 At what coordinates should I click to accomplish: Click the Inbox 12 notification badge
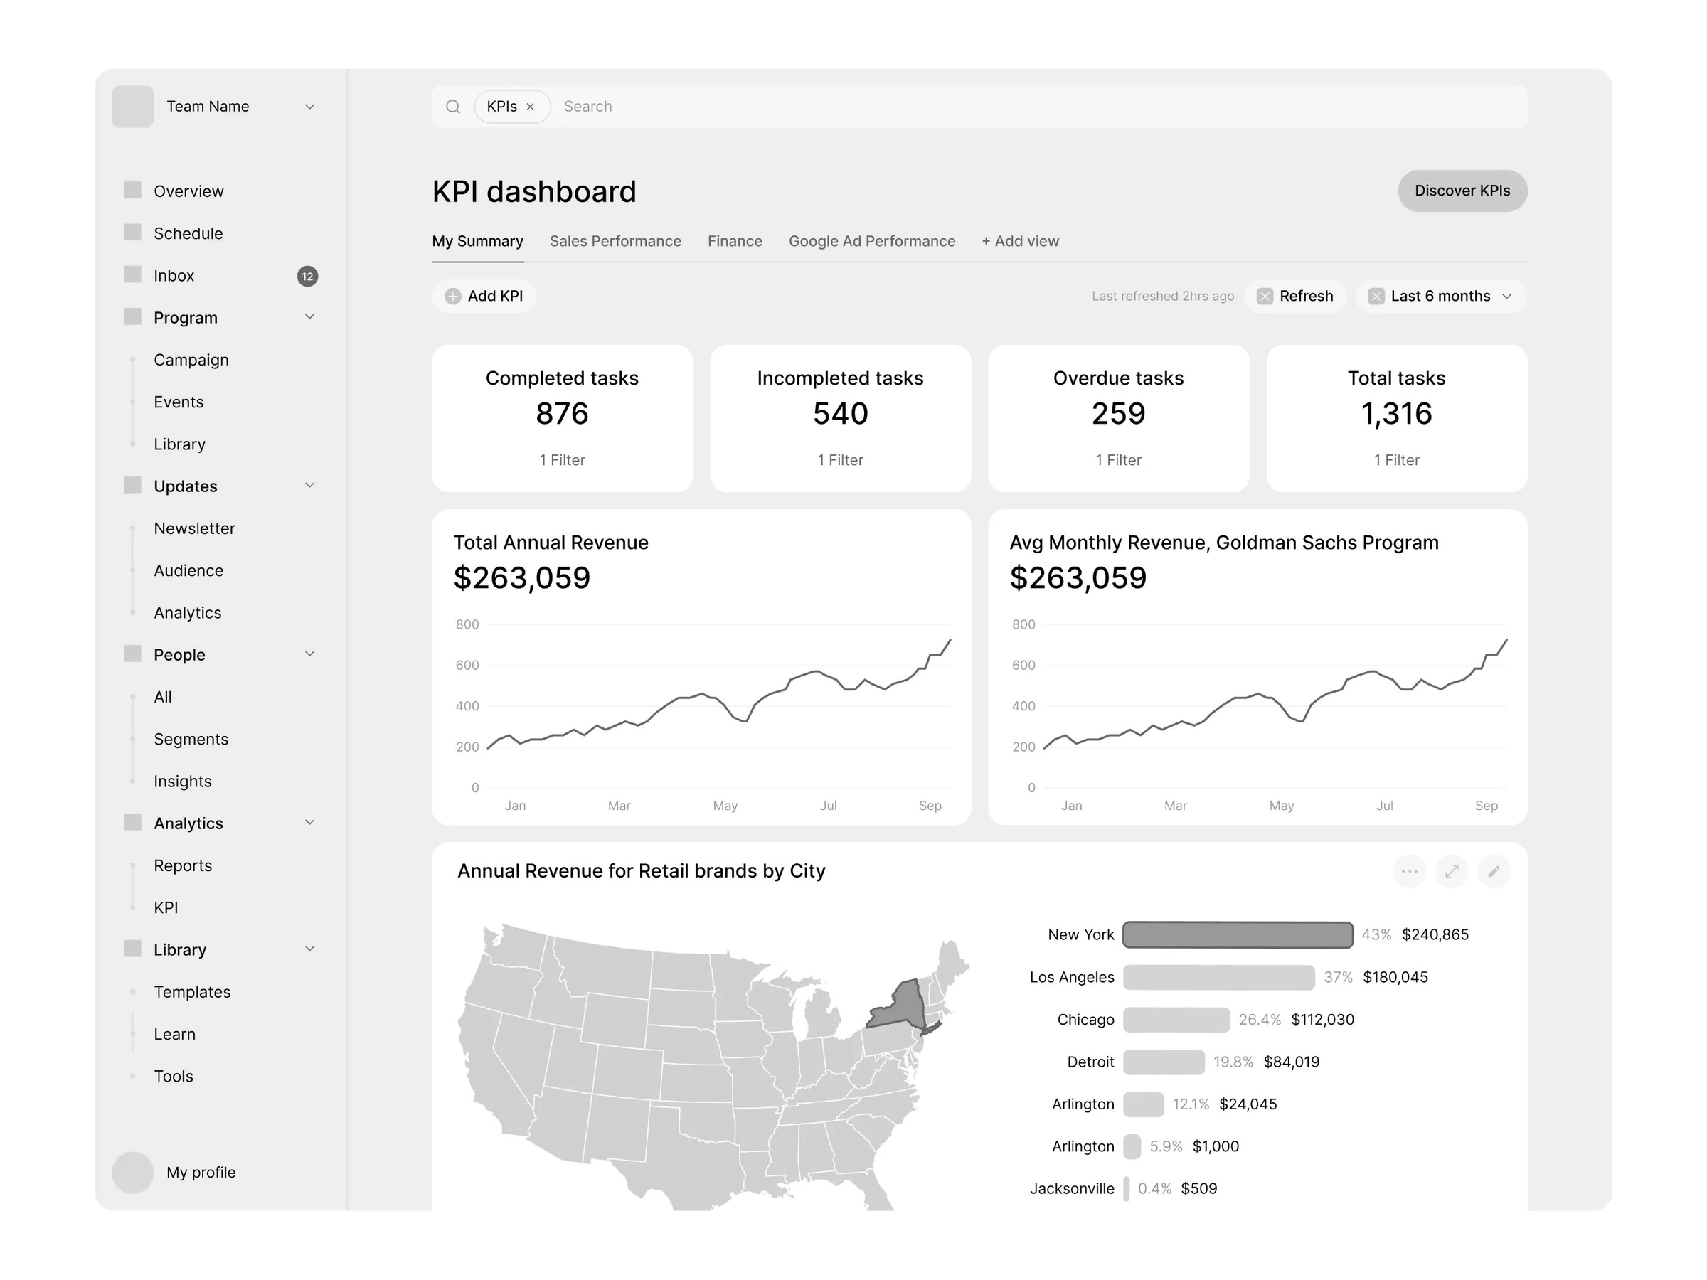[x=307, y=276]
